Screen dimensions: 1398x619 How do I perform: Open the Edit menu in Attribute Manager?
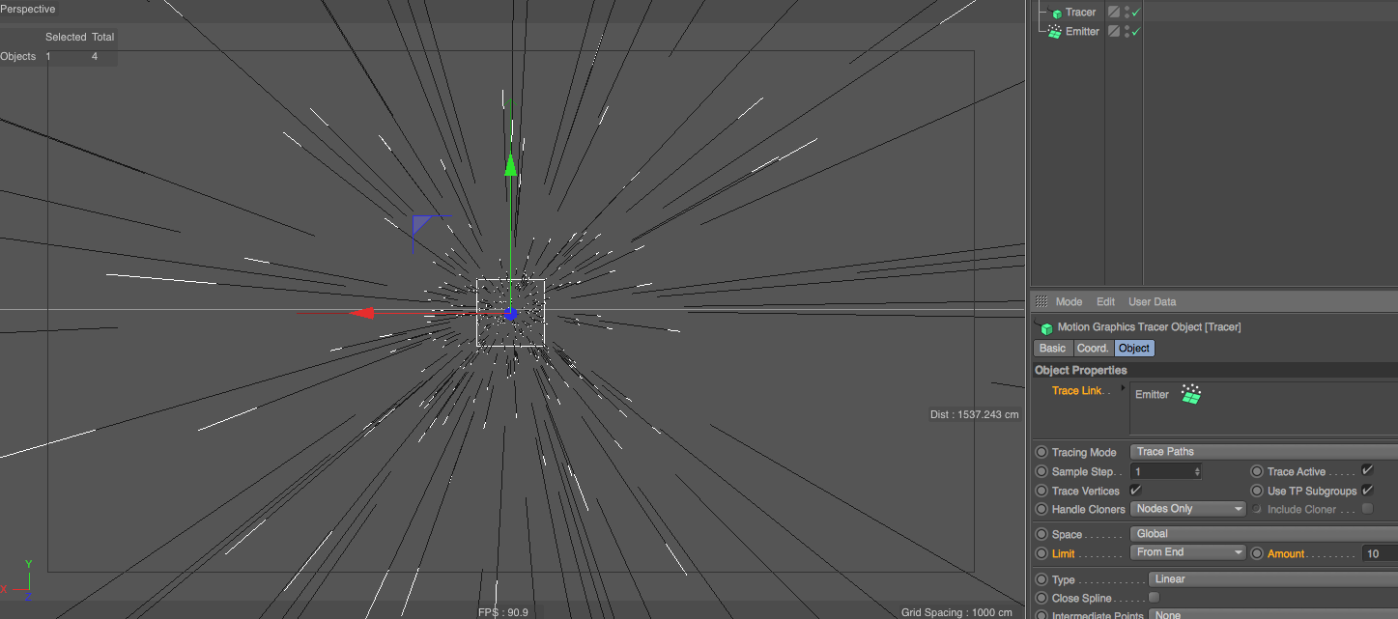1105,301
